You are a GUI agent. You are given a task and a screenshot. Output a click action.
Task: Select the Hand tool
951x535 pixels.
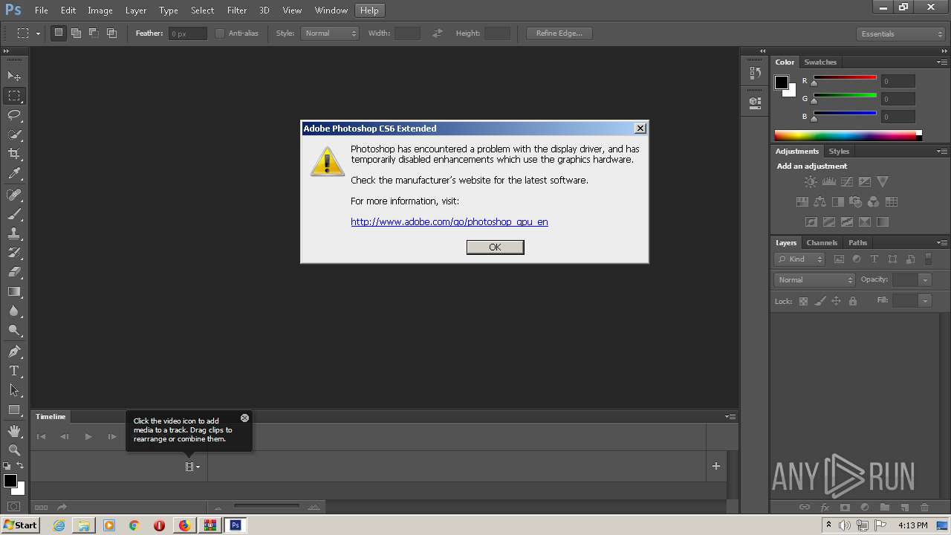14,431
